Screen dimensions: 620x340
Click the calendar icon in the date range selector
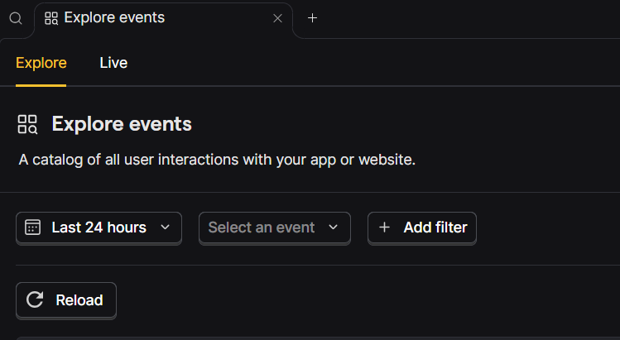point(33,227)
